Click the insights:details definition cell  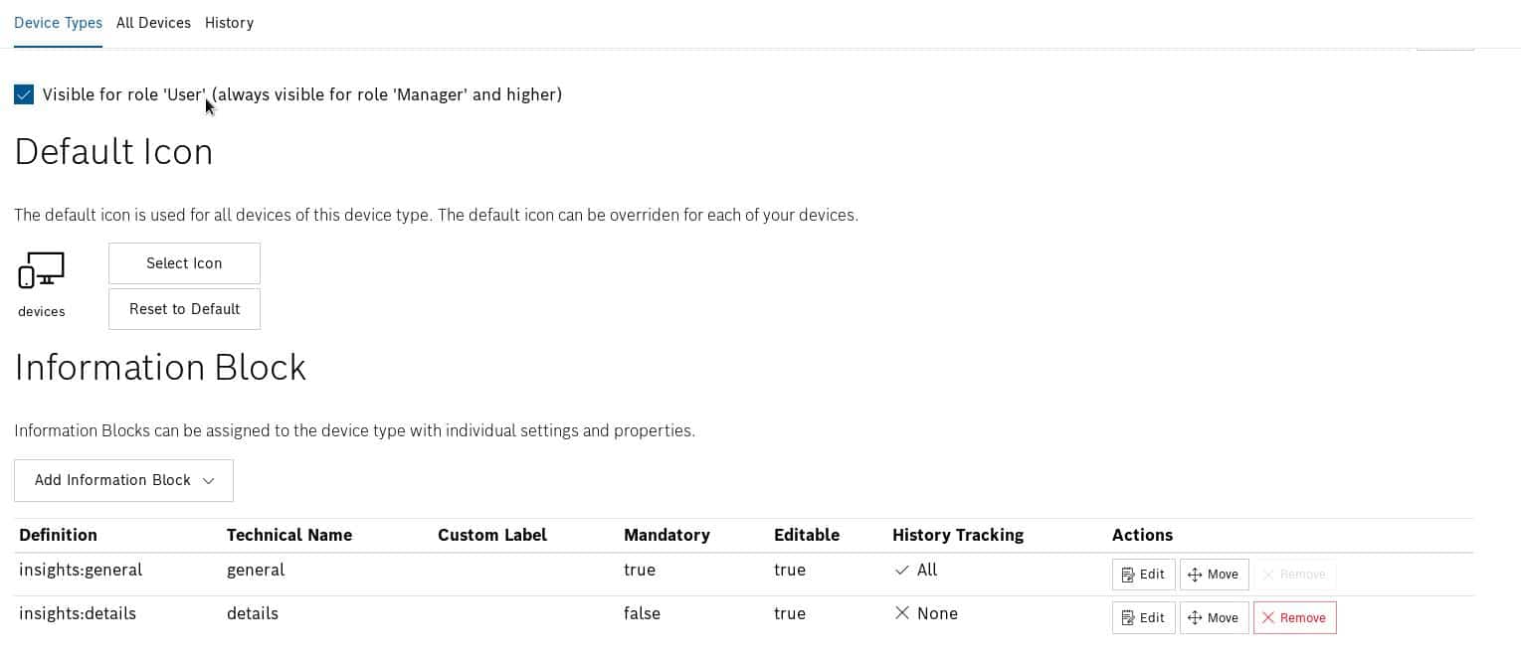coord(78,613)
